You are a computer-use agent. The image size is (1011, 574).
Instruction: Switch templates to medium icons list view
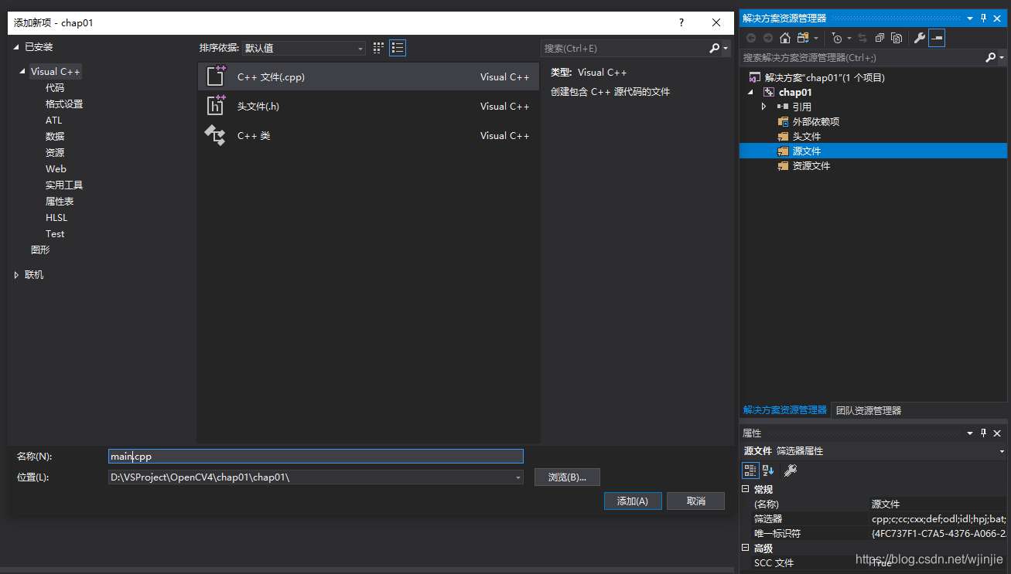click(398, 48)
